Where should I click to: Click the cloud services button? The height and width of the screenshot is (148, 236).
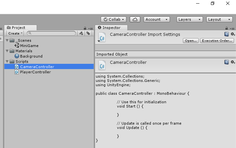[135, 19]
